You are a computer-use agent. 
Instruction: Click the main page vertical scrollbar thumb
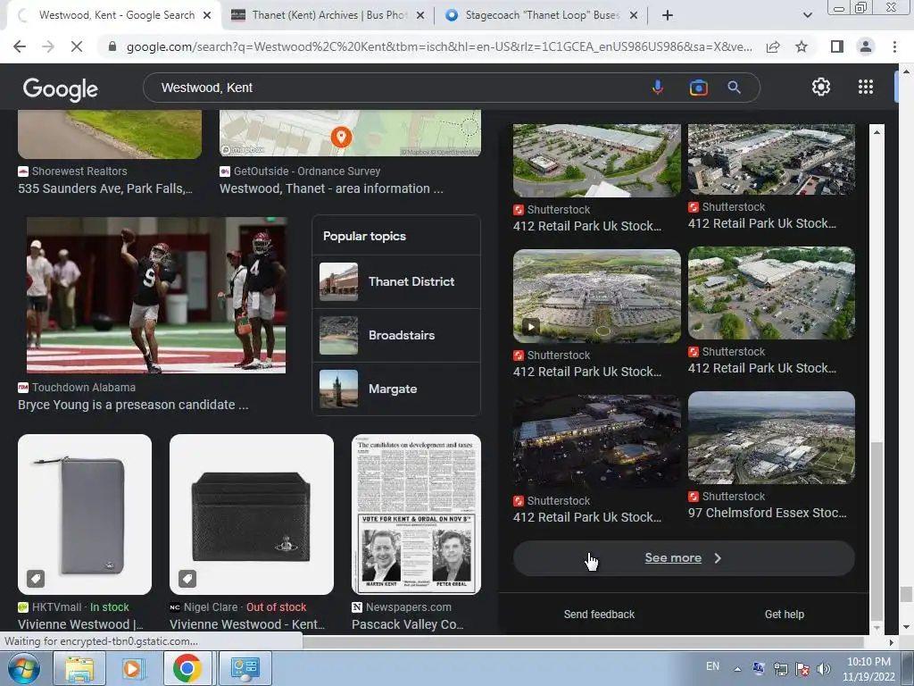(905, 594)
